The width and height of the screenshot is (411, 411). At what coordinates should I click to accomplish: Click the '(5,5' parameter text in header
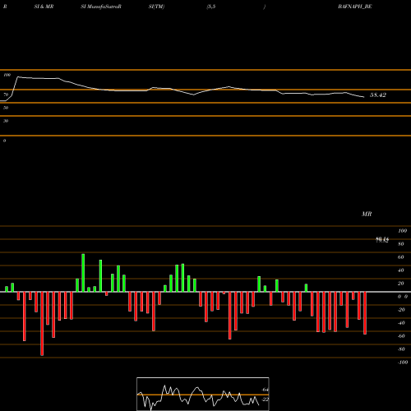[211, 7]
